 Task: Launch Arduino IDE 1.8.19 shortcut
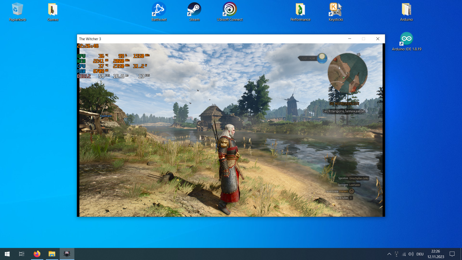click(407, 42)
